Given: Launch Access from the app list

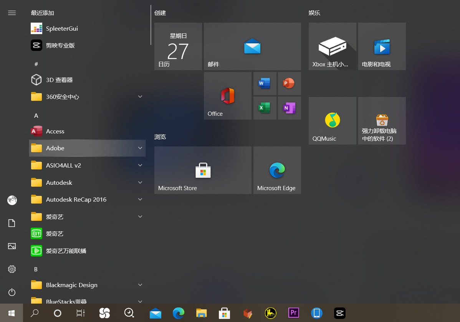Looking at the screenshot, I should tap(88, 131).
